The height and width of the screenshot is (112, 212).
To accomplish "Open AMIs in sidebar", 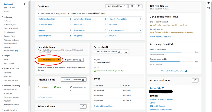I will point(6,60).
